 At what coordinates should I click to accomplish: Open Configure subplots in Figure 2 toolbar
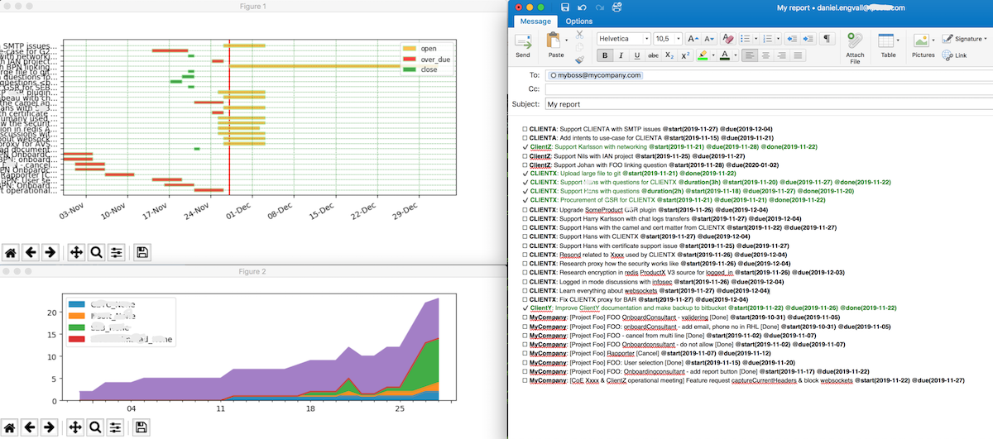[117, 427]
